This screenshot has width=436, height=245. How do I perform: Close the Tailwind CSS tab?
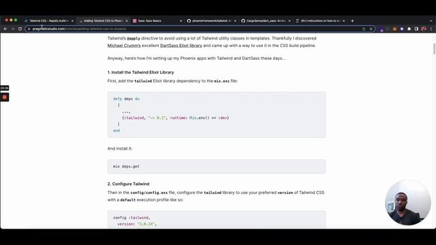(72, 21)
